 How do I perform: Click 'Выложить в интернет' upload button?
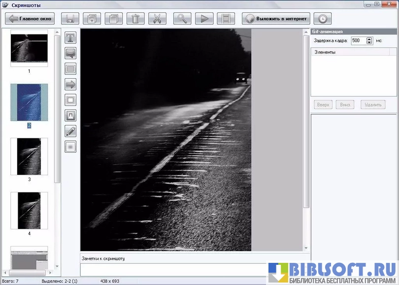pyautogui.click(x=276, y=19)
